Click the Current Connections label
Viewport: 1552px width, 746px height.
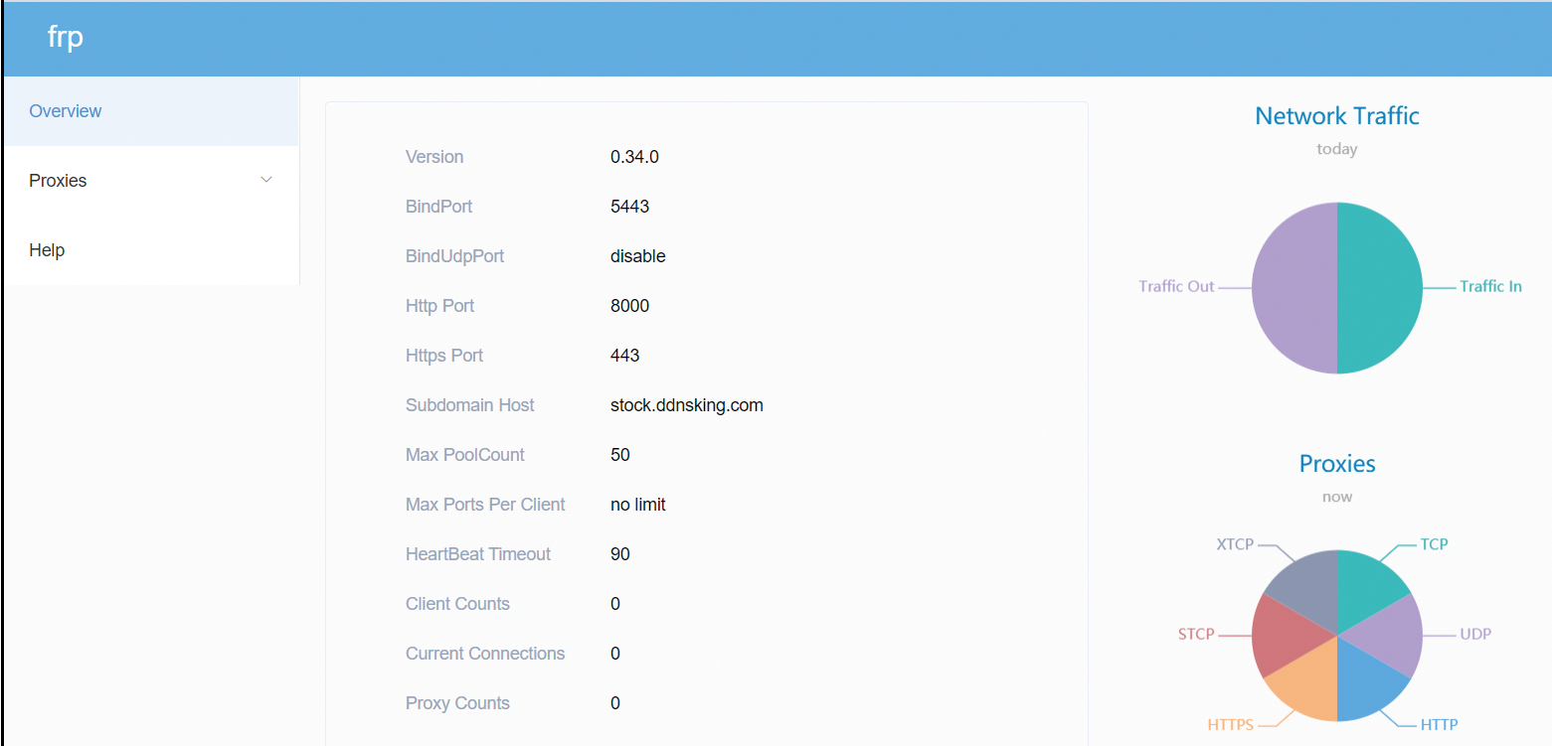tap(485, 654)
